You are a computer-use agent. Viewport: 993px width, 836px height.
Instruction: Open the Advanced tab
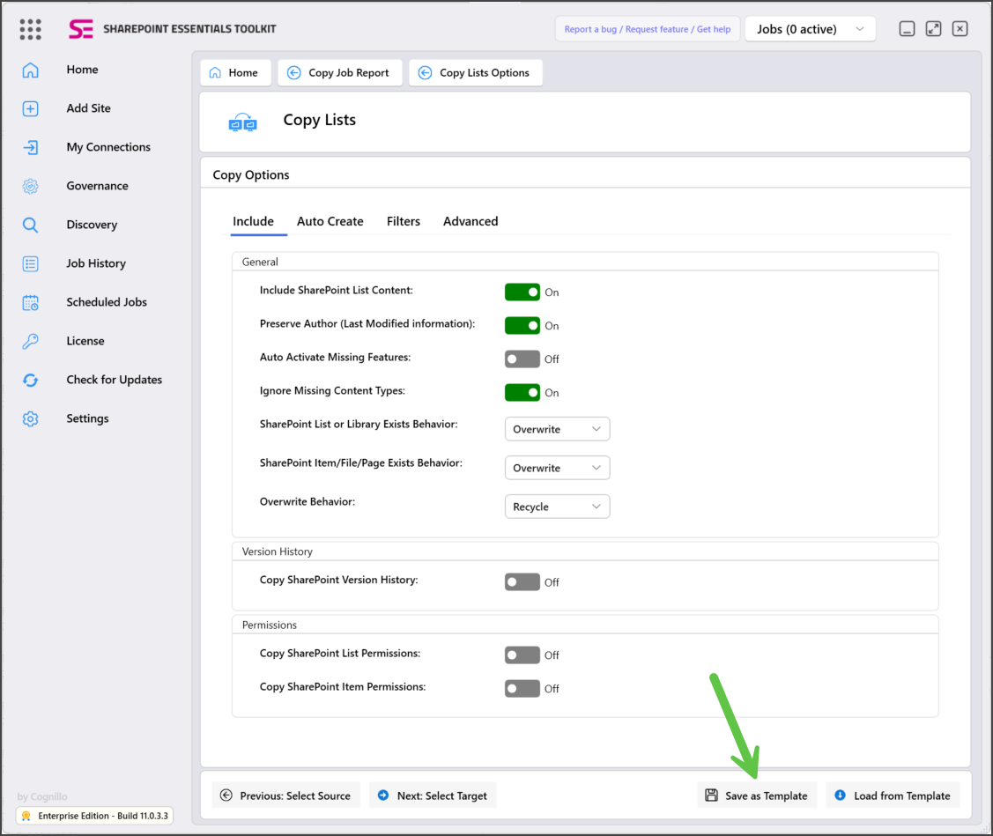click(471, 221)
